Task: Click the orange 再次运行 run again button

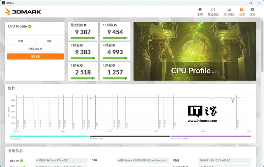Action: point(35,56)
